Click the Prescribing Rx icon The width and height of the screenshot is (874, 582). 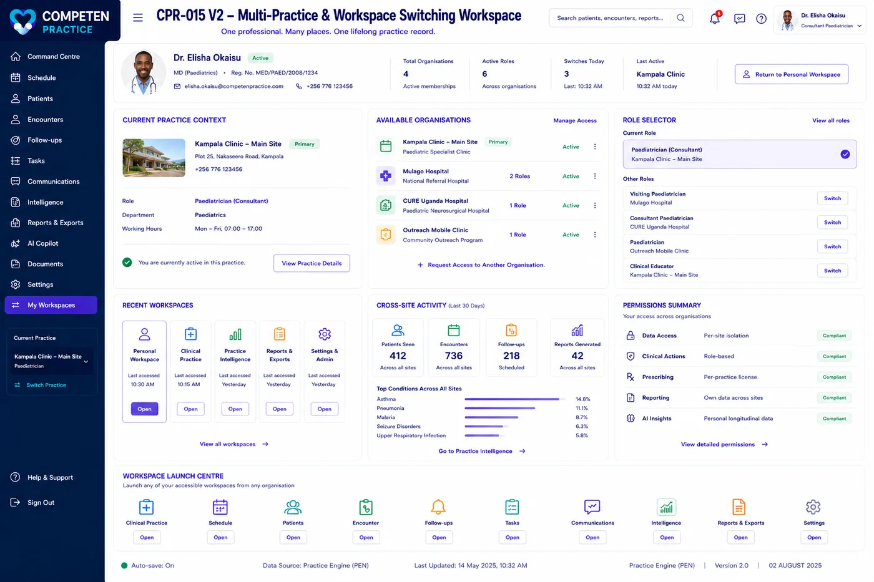(631, 377)
